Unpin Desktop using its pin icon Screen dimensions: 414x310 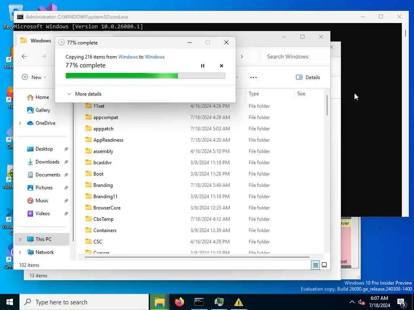pyautogui.click(x=66, y=149)
